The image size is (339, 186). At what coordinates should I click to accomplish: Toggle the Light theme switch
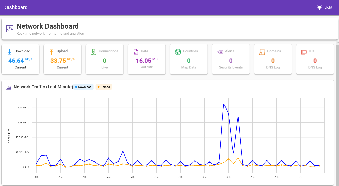pyautogui.click(x=325, y=7)
